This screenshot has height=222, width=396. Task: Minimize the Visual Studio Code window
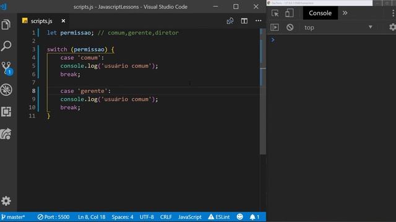tap(215, 7)
